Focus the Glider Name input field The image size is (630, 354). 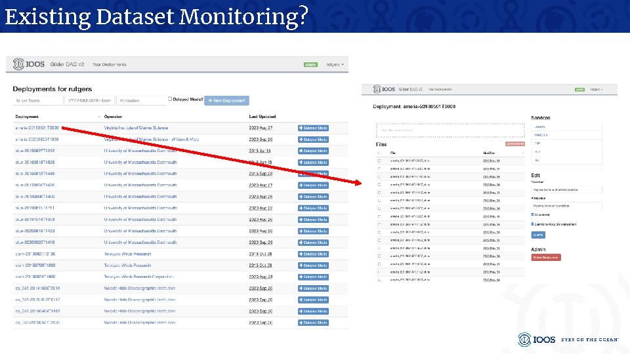click(x=38, y=100)
